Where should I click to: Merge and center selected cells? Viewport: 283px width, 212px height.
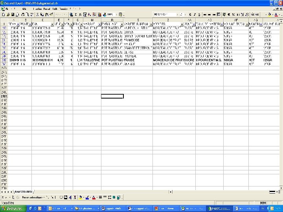point(219,15)
